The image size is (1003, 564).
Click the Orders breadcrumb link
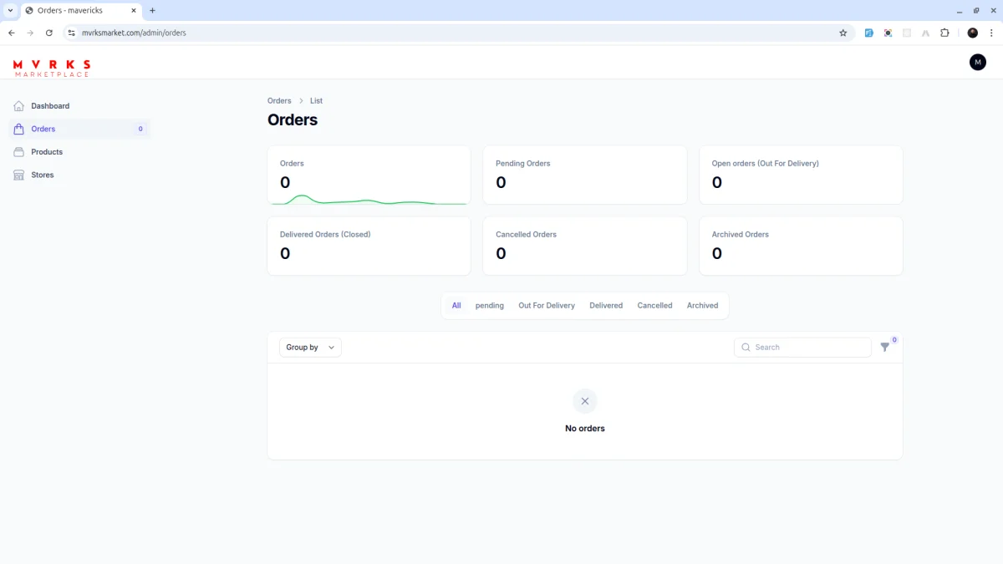(279, 101)
